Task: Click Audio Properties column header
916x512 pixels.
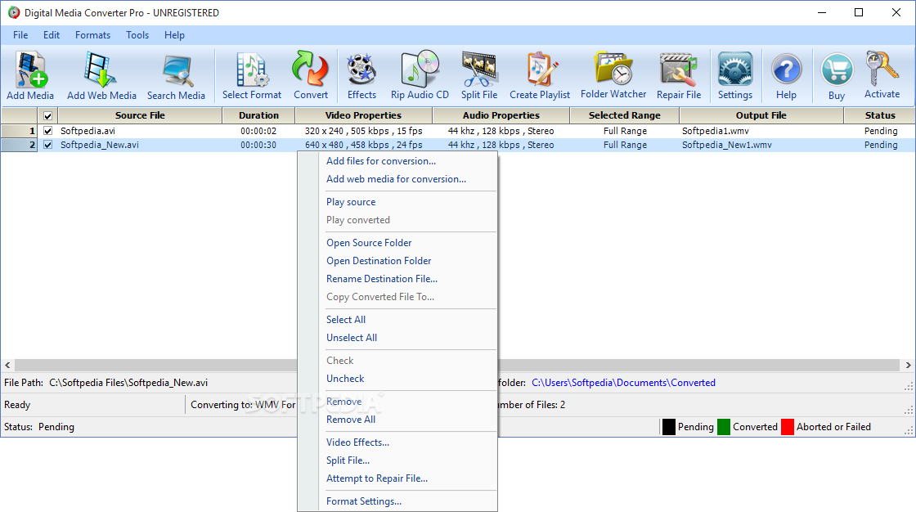Action: click(x=501, y=115)
